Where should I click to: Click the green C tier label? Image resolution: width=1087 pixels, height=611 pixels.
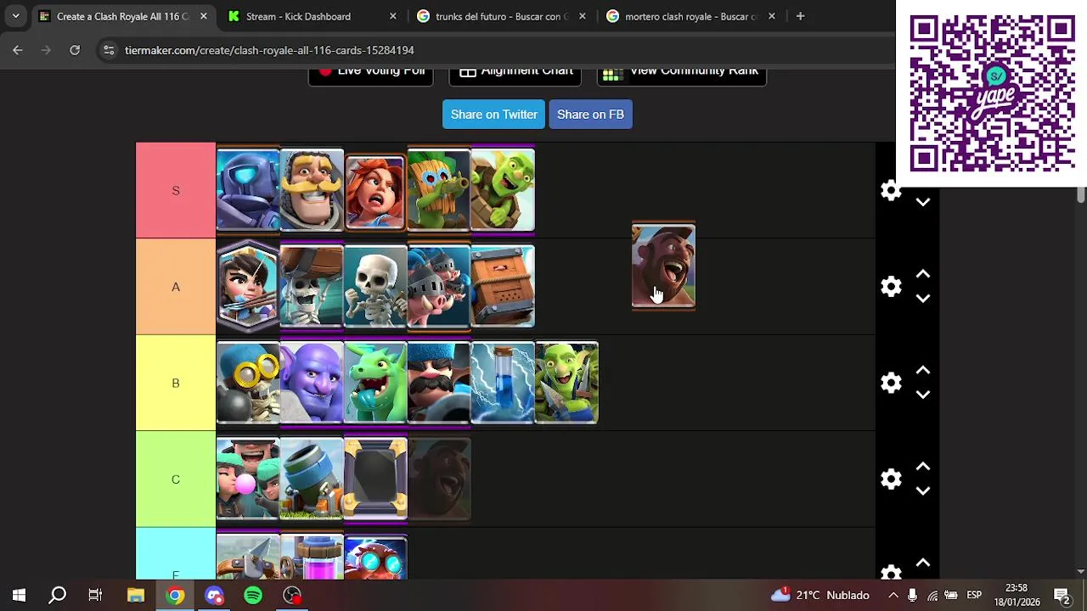[x=176, y=479]
